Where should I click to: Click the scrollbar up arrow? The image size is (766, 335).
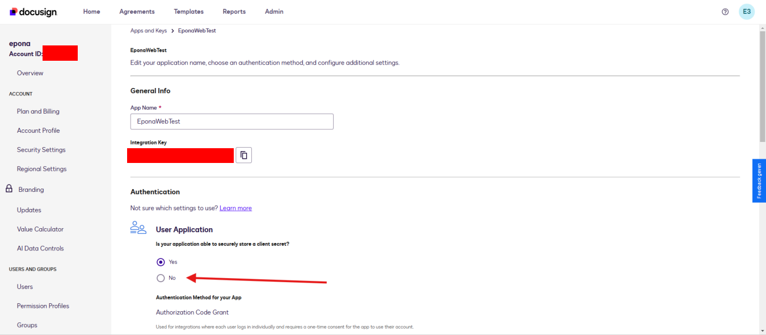coord(762,28)
